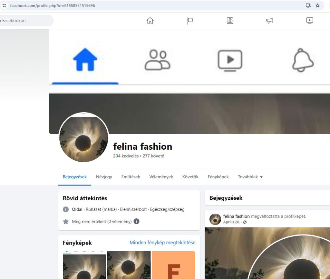This screenshot has width=330, height=279.
Task: Bookmark this page with the star icon
Action: [x=317, y=5]
